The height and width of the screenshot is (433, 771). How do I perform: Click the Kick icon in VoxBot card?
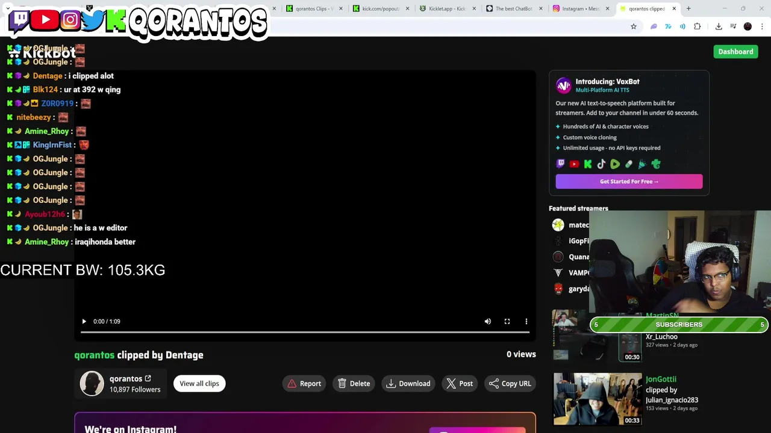point(588,164)
